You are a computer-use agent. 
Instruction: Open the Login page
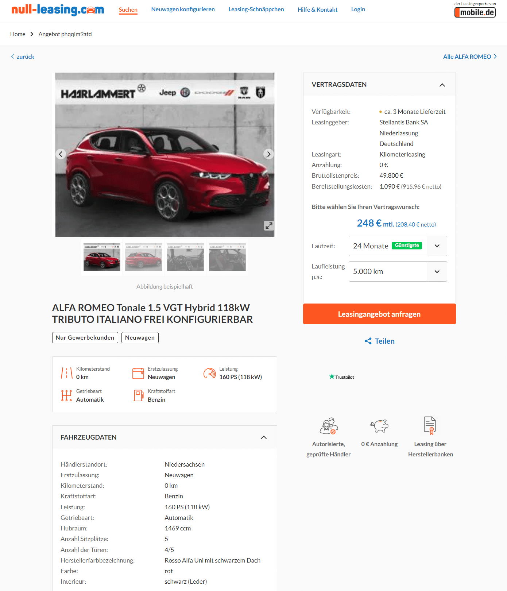coord(358,9)
